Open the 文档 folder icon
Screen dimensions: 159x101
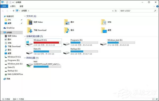pos(104,22)
